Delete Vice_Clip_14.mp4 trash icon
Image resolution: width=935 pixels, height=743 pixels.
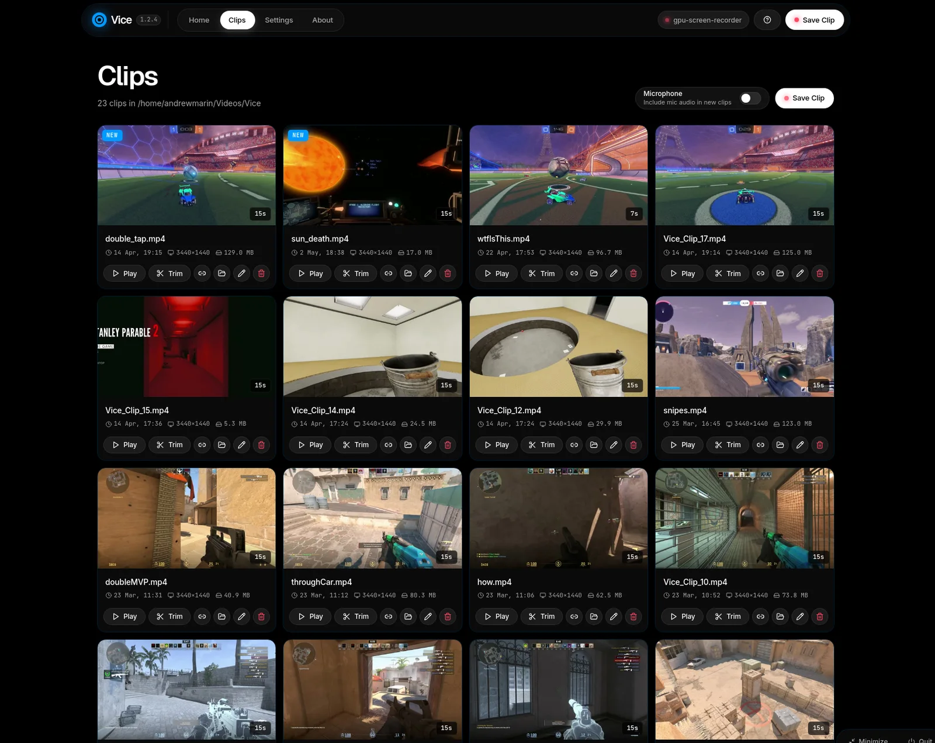pyautogui.click(x=448, y=445)
